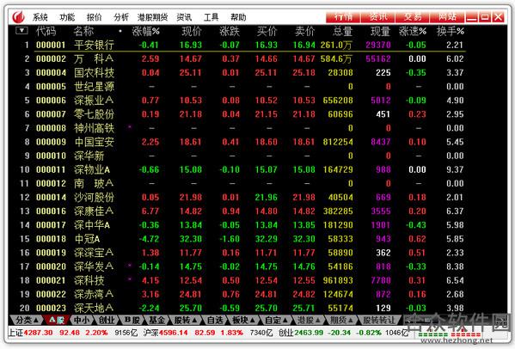Open the 工具 menu
Image resolution: width=515 pixels, height=349 pixels.
click(211, 17)
